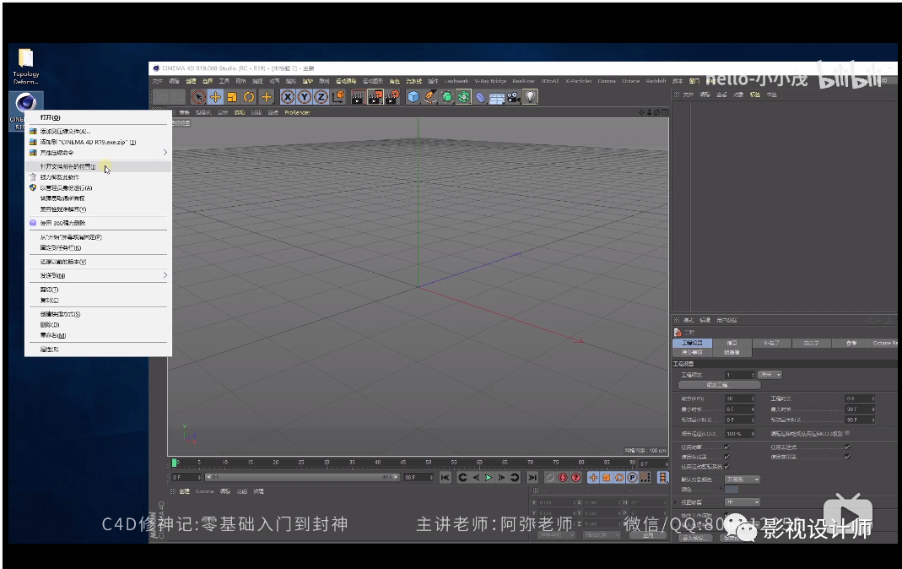Select the Live Selection arrow tool

pyautogui.click(x=198, y=97)
